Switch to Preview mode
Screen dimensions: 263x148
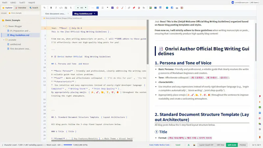pyautogui.click(x=243, y=145)
